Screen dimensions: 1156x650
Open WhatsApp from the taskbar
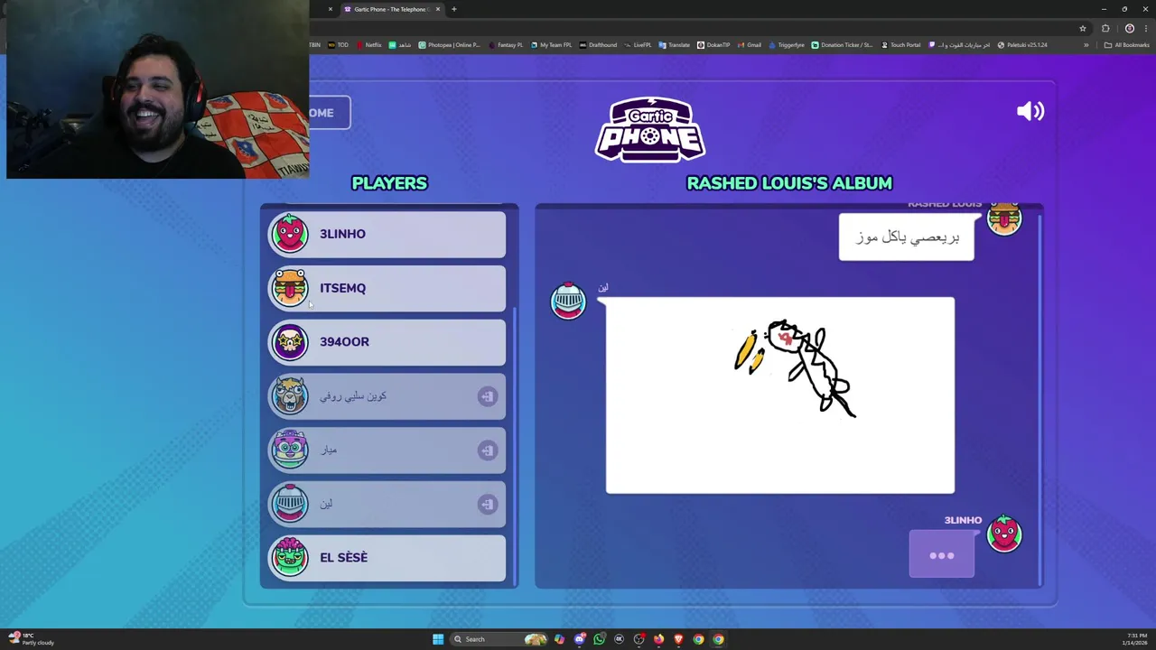pyautogui.click(x=599, y=639)
